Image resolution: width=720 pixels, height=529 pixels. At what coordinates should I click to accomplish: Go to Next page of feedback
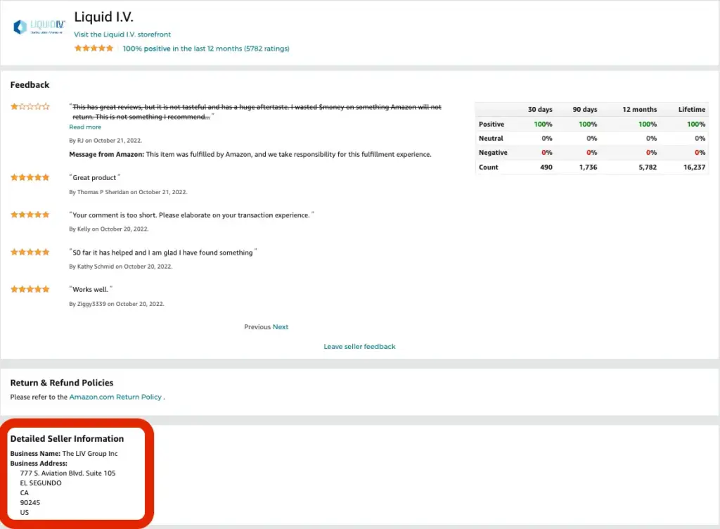pyautogui.click(x=281, y=327)
